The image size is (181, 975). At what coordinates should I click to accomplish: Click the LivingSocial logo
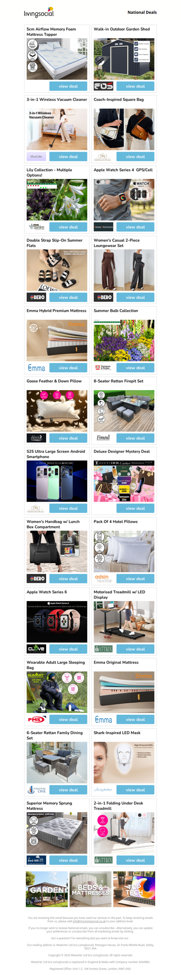(x=39, y=12)
